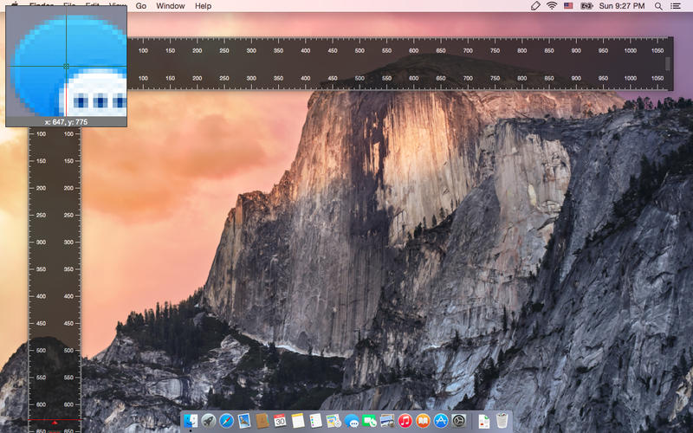Click the red marker line on vertical ruler

coord(55,420)
